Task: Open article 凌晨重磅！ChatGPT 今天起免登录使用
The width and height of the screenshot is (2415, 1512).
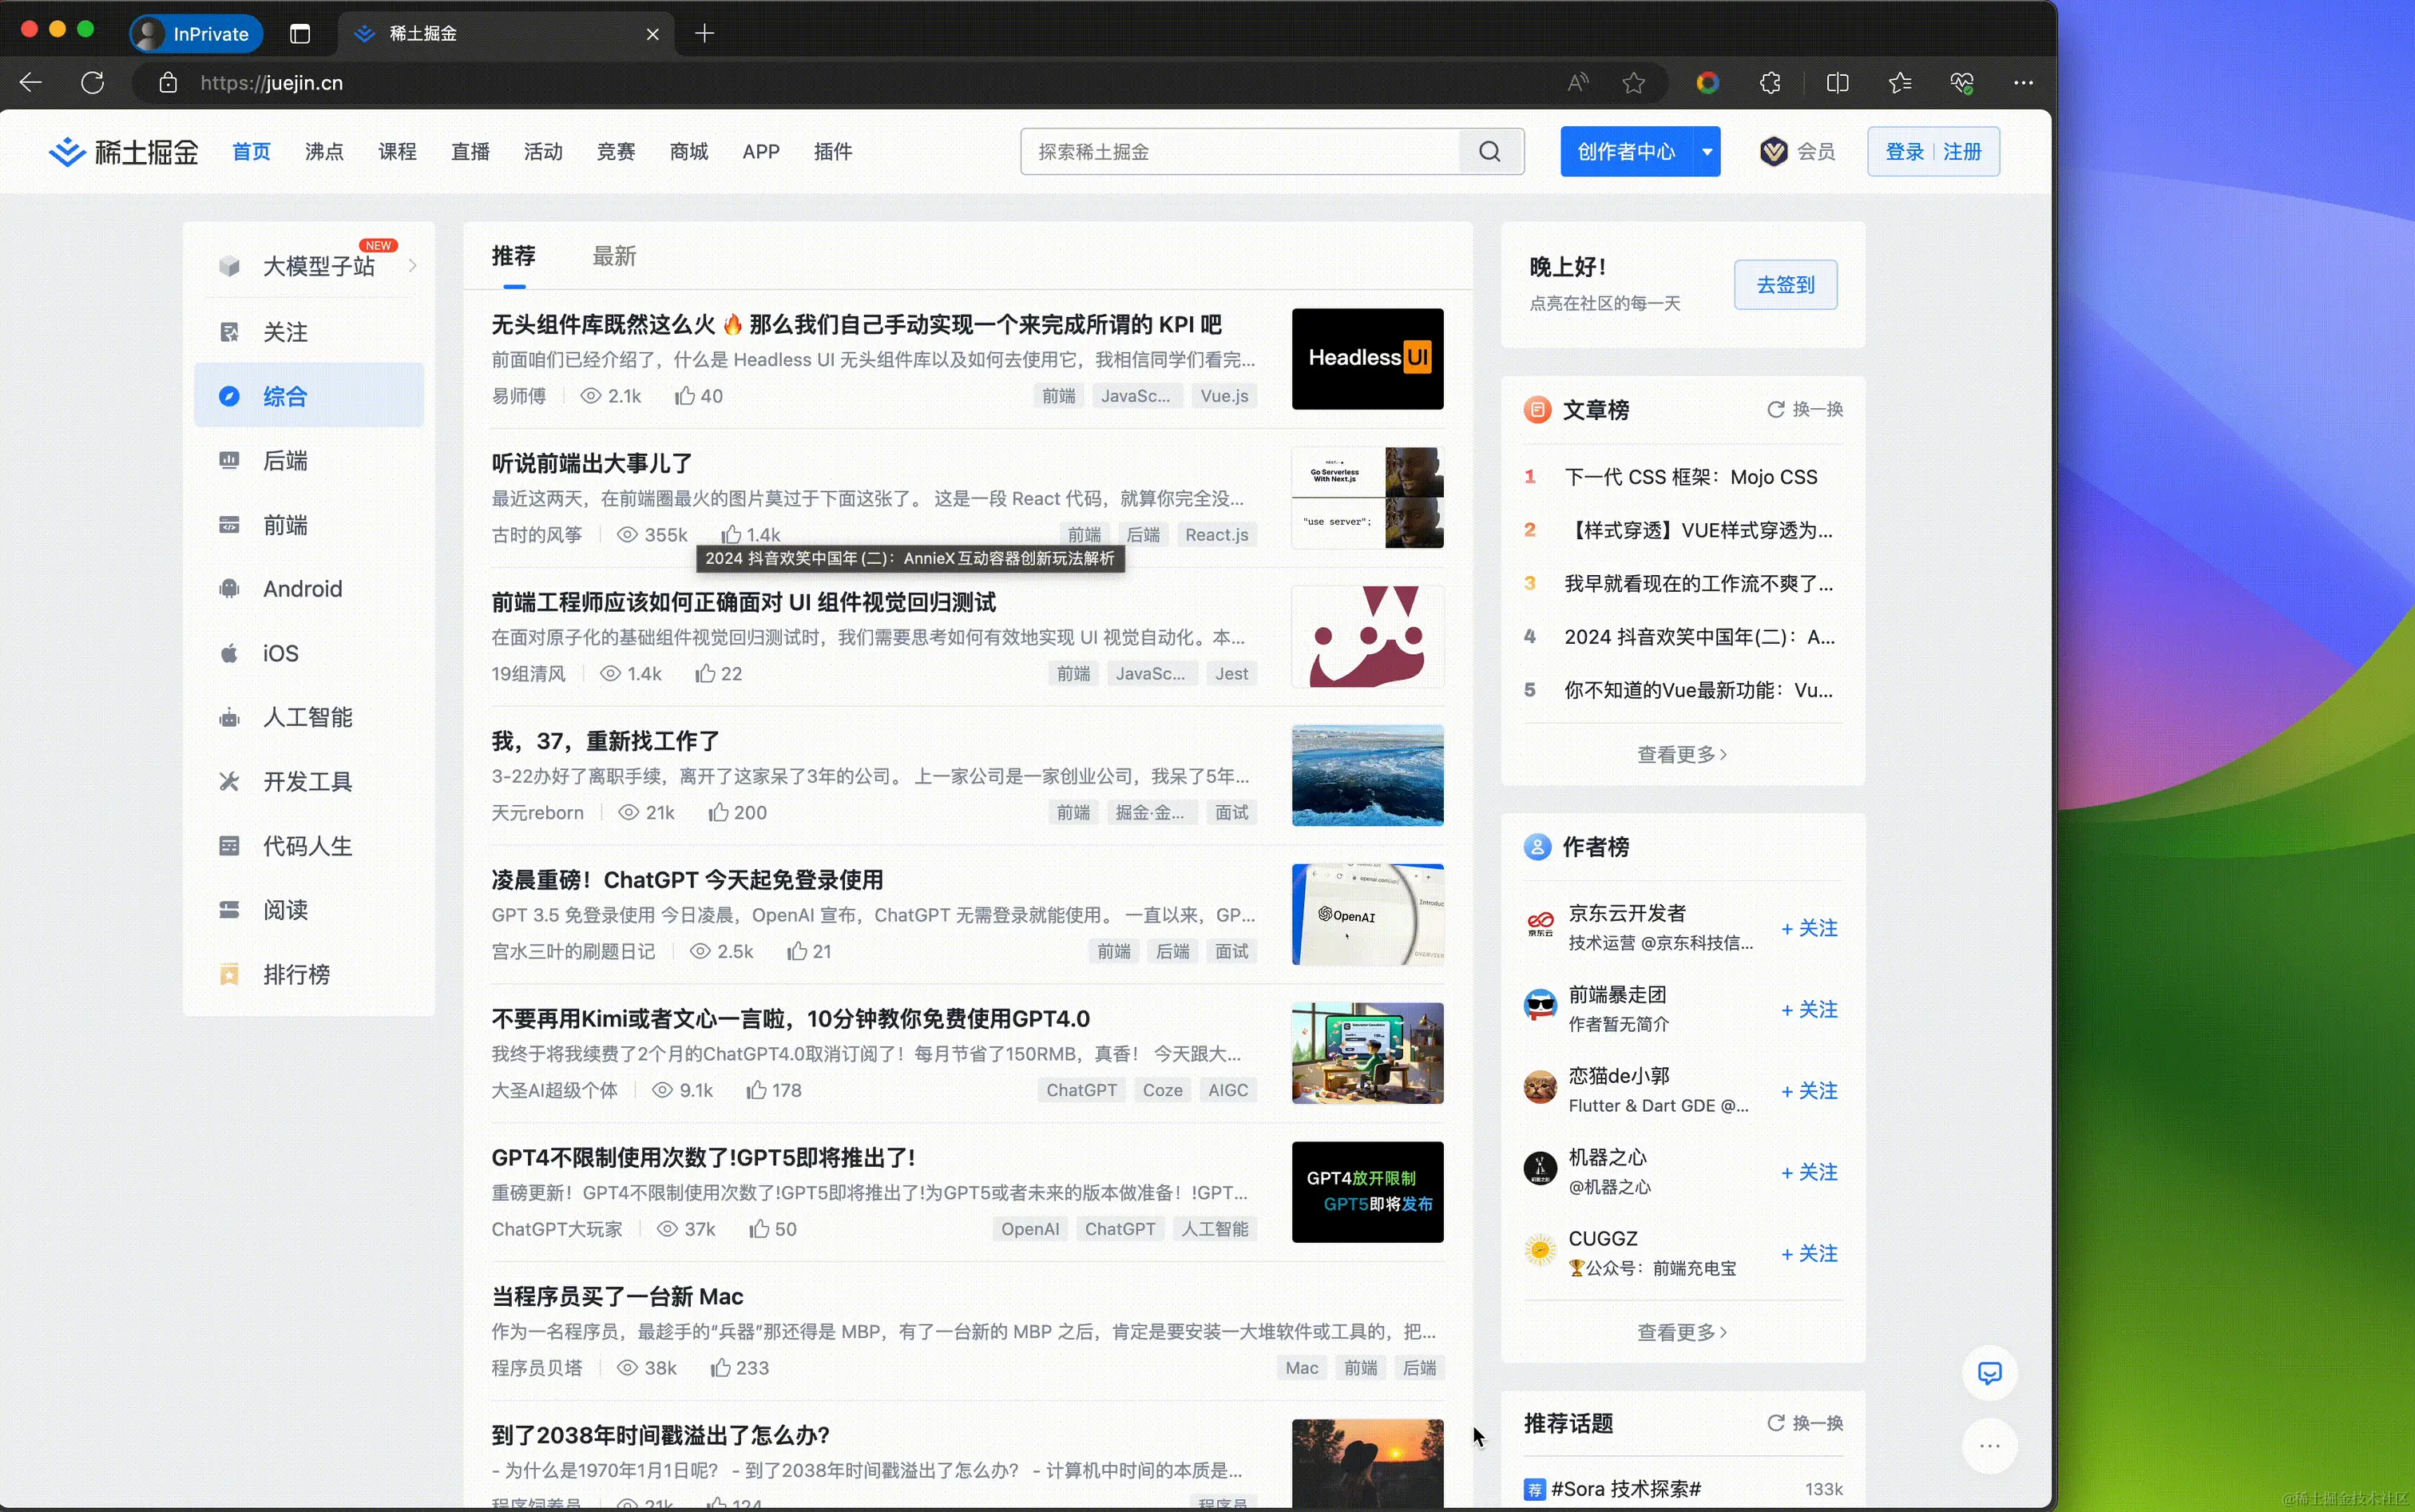Action: click(688, 880)
